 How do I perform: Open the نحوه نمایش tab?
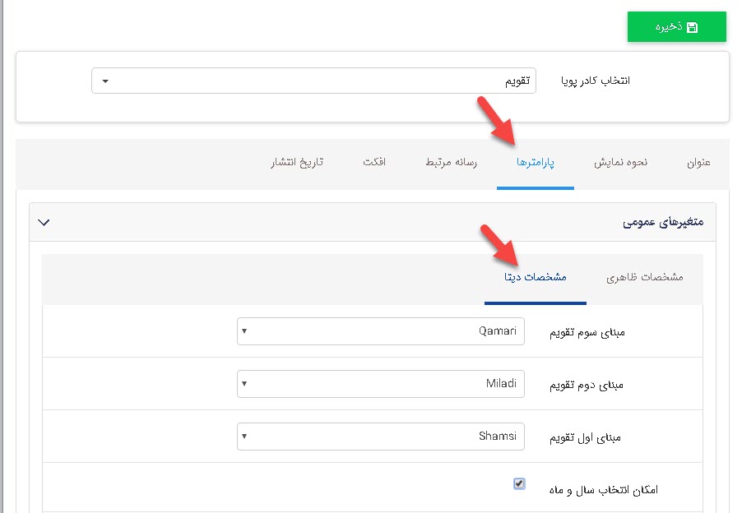click(620, 162)
